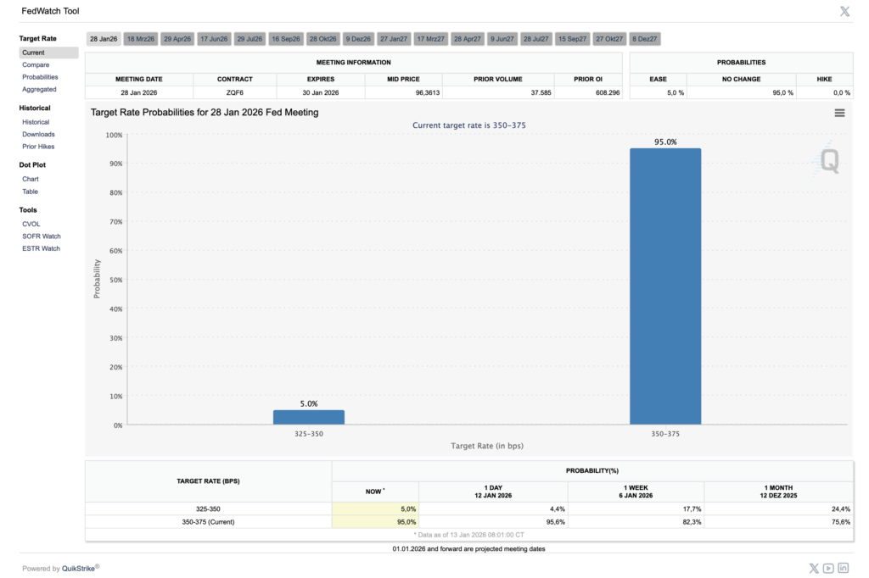Follow the QuikStrike link in footer
Image resolution: width=869 pixels, height=578 pixels.
(78, 569)
